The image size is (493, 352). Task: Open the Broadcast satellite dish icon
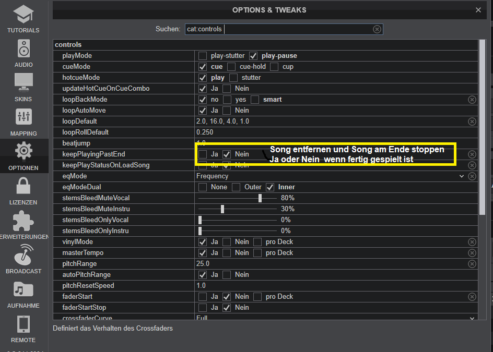(x=24, y=254)
